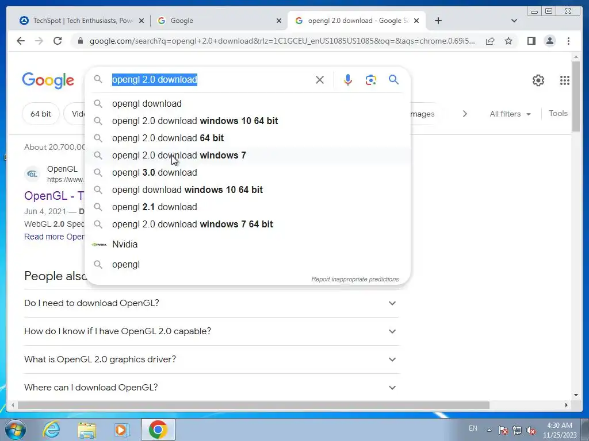Viewport: 589px width, 441px height.
Task: Open the Windows Start button
Action: (x=15, y=430)
